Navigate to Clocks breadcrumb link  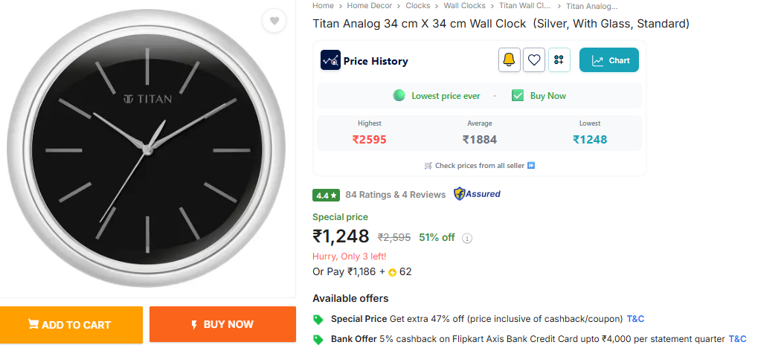418,6
